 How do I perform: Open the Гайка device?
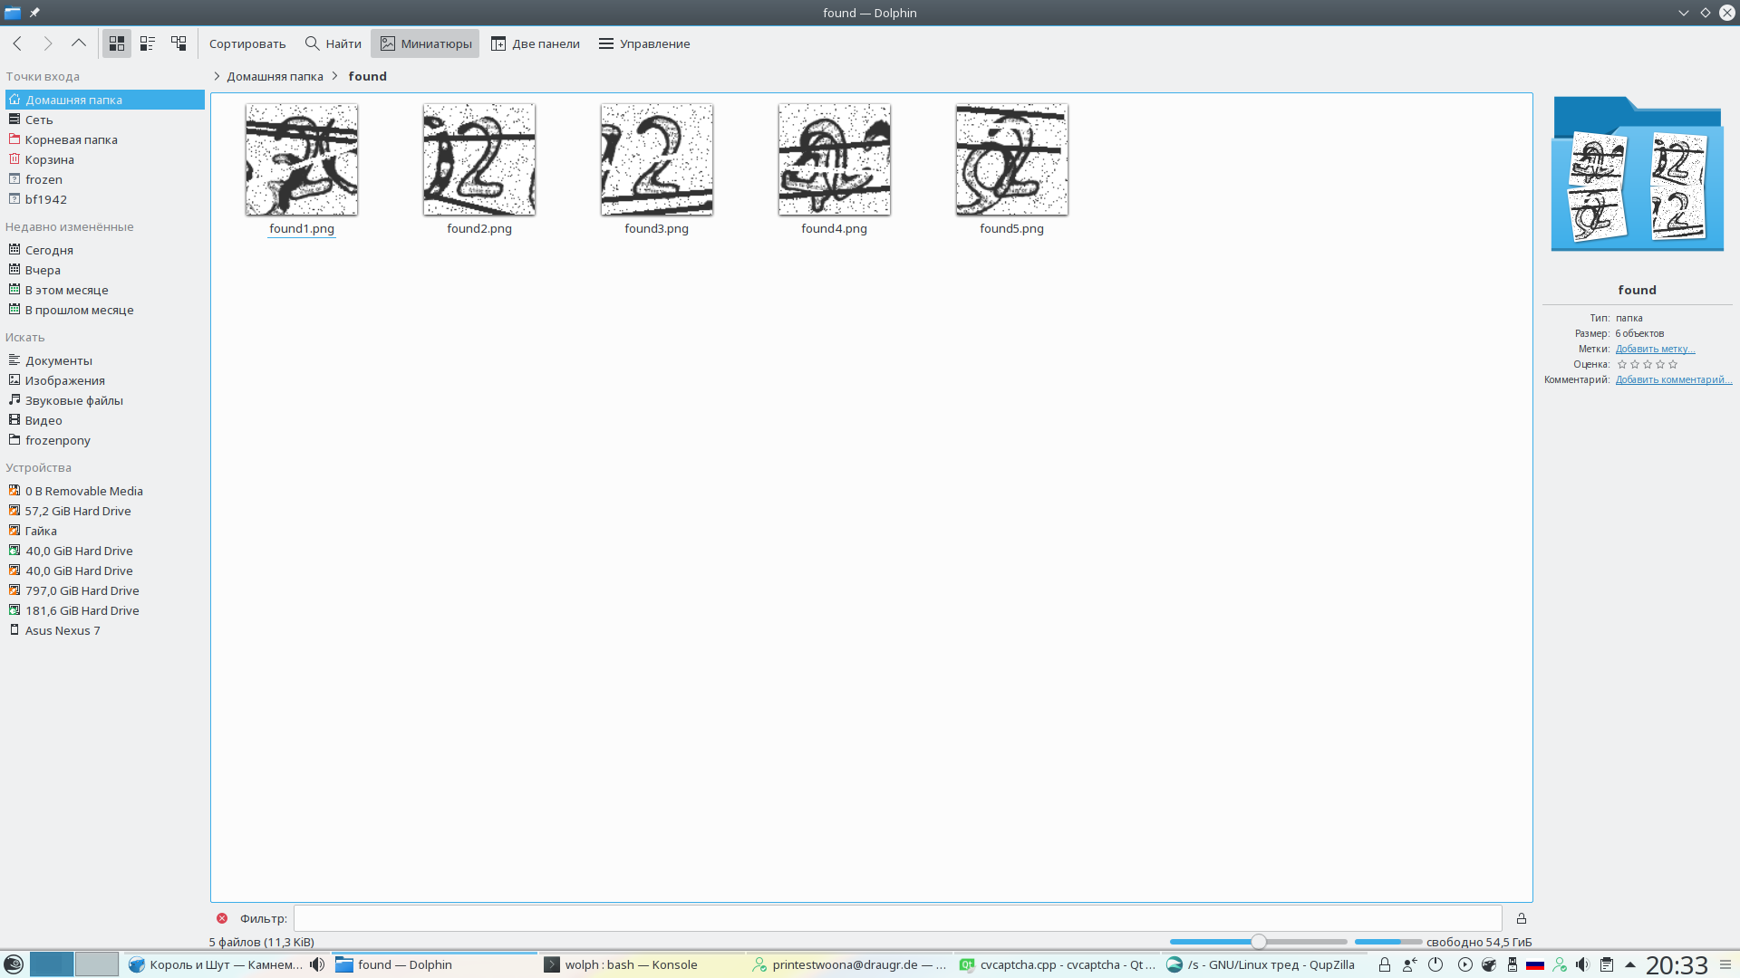pyautogui.click(x=105, y=531)
